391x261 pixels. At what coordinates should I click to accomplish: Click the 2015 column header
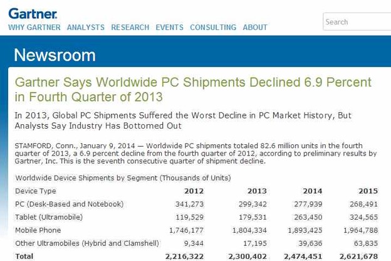click(368, 191)
